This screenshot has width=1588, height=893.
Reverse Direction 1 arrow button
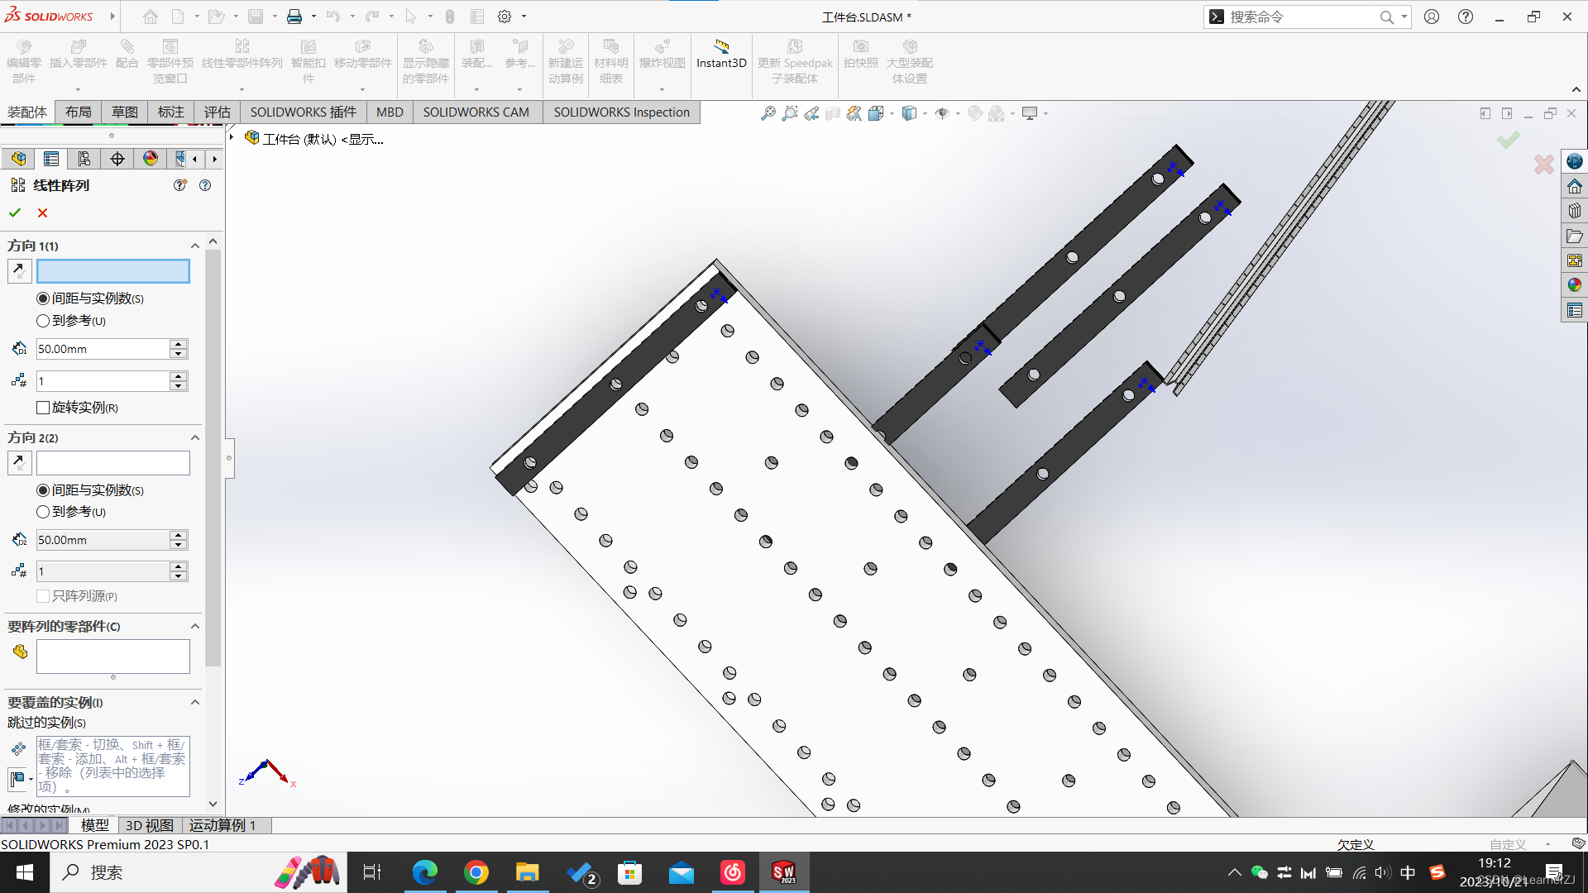pos(19,270)
